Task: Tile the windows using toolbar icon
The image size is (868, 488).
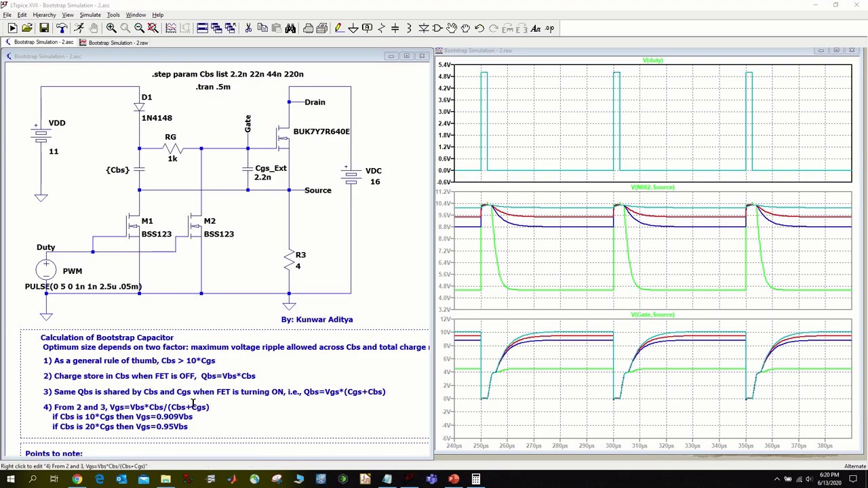Action: coord(202,28)
